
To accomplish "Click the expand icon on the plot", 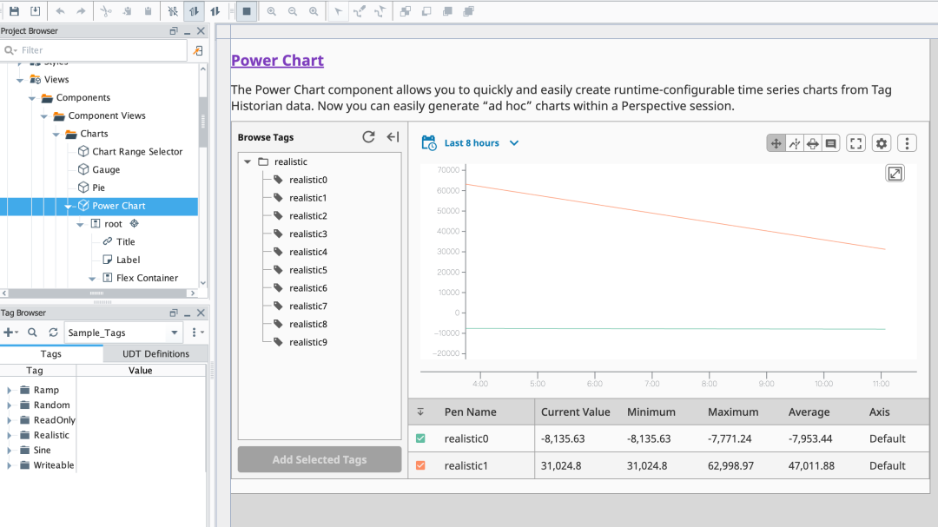I will coord(895,174).
